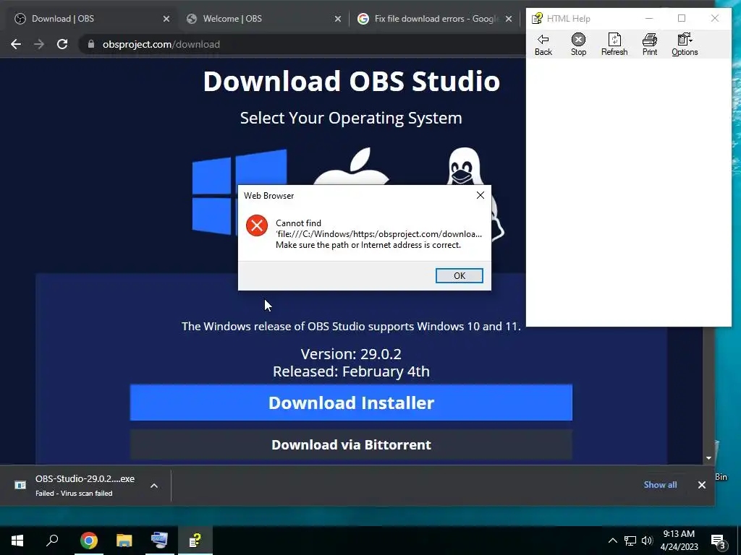
Task: Open the Options menu in HTML Help
Action: 685,44
